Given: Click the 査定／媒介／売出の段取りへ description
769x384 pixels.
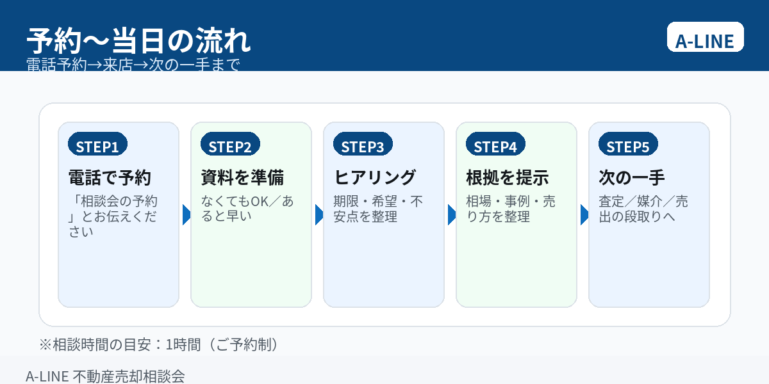Looking at the screenshot, I should [643, 209].
